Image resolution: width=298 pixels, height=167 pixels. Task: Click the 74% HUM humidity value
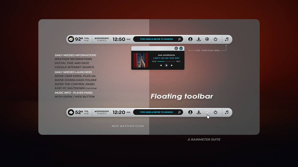[86, 39]
